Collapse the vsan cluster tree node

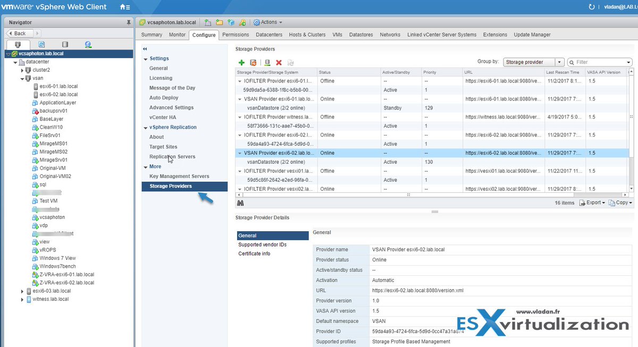[x=22, y=78]
